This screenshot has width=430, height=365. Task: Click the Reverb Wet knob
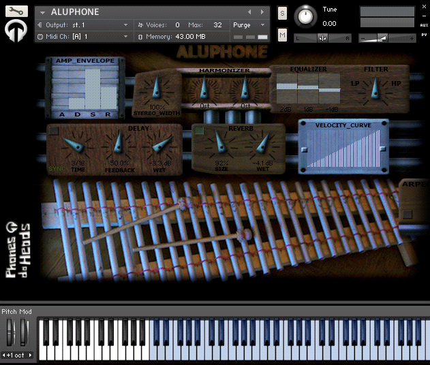262,144
